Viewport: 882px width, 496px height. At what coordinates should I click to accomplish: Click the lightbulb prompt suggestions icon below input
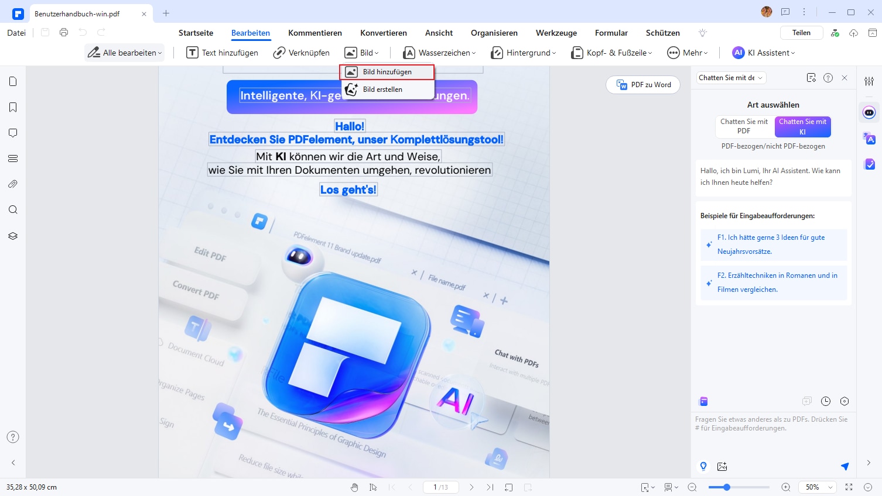click(703, 466)
